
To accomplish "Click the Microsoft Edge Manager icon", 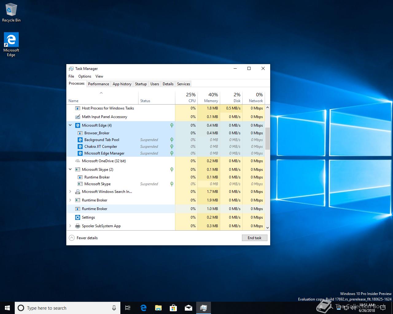I will click(x=80, y=153).
